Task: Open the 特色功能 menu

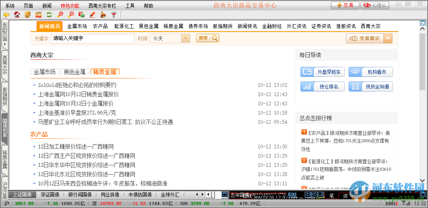Action: point(70,6)
